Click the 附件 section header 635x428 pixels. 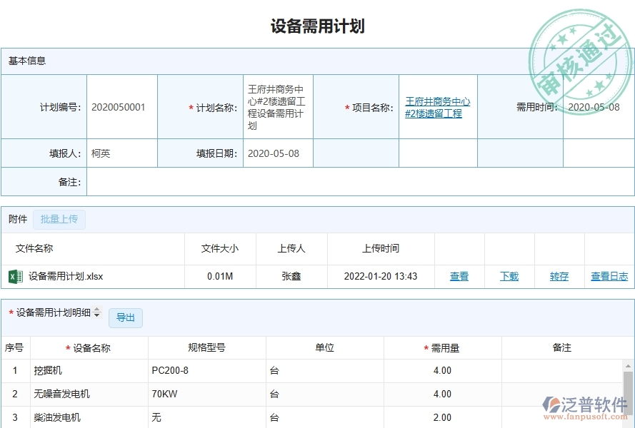[17, 219]
